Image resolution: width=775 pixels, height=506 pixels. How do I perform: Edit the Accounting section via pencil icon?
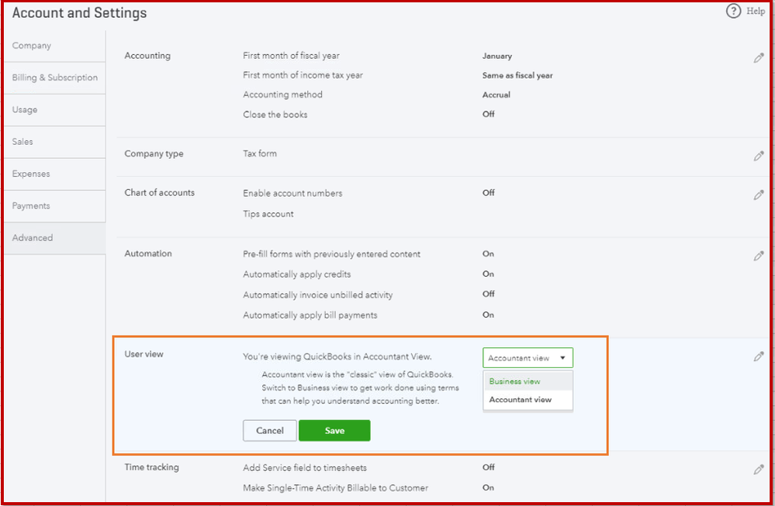point(759,58)
